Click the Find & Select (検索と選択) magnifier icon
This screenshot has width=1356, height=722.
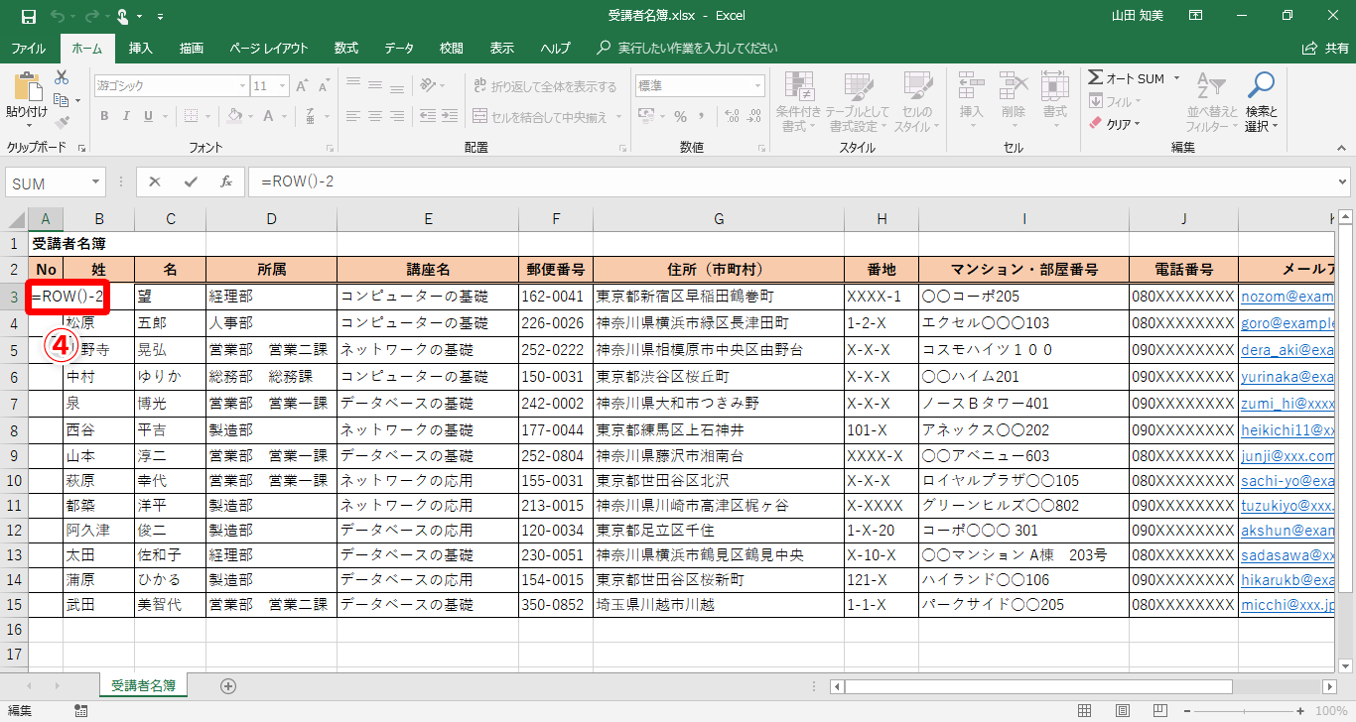(1261, 86)
